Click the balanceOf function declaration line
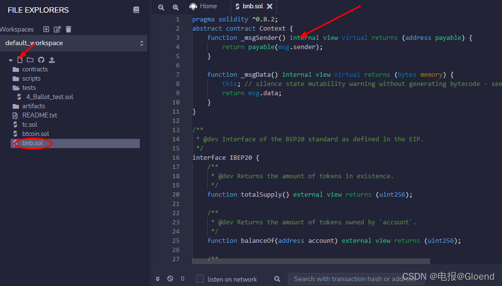 (334, 241)
